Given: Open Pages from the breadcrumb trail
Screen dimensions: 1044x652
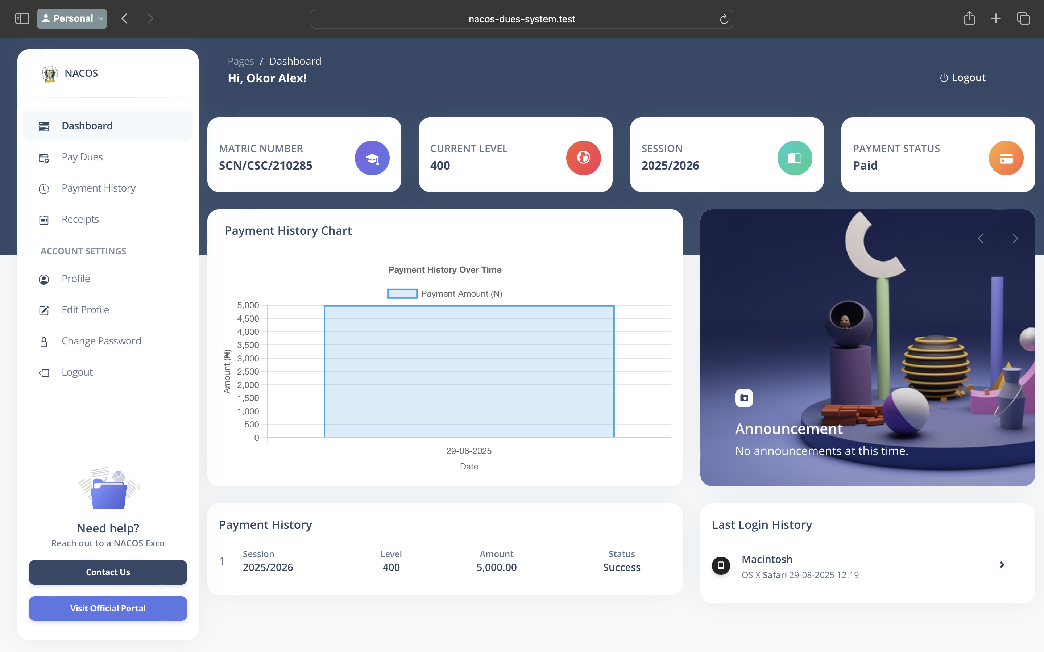Looking at the screenshot, I should (x=240, y=61).
